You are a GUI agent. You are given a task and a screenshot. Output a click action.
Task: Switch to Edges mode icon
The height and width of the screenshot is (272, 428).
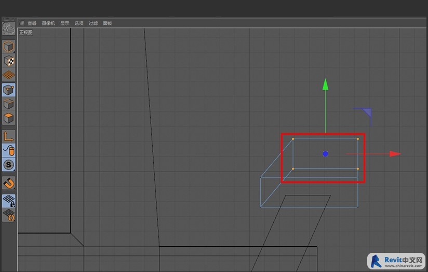click(x=8, y=104)
